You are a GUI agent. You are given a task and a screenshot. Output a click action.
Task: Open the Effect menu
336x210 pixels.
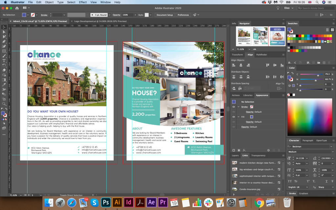pyautogui.click(x=83, y=2)
